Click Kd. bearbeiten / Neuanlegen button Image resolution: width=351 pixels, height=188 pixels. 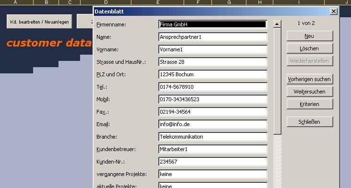click(39, 22)
